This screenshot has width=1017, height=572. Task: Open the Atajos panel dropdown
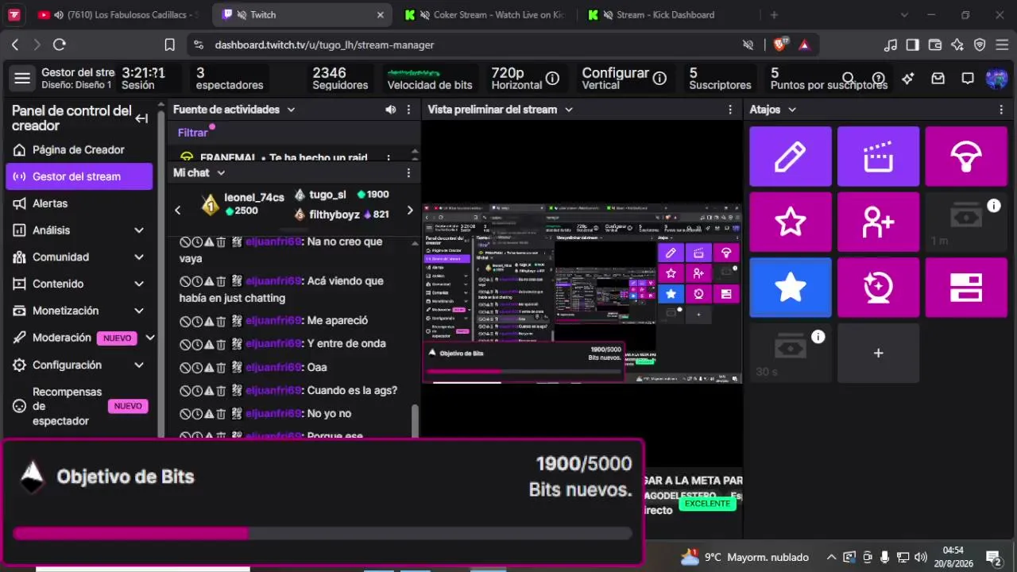[x=792, y=110]
